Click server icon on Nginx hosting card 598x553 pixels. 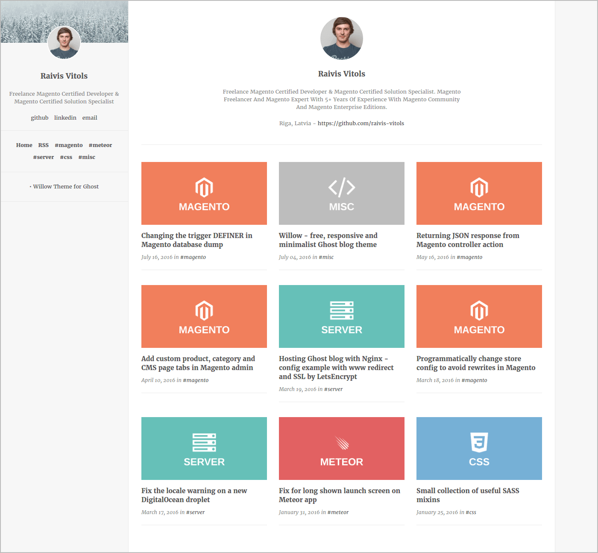[x=342, y=311]
